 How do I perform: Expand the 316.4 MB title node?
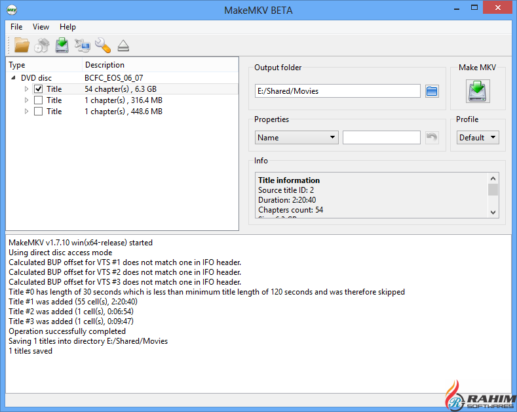click(26, 100)
